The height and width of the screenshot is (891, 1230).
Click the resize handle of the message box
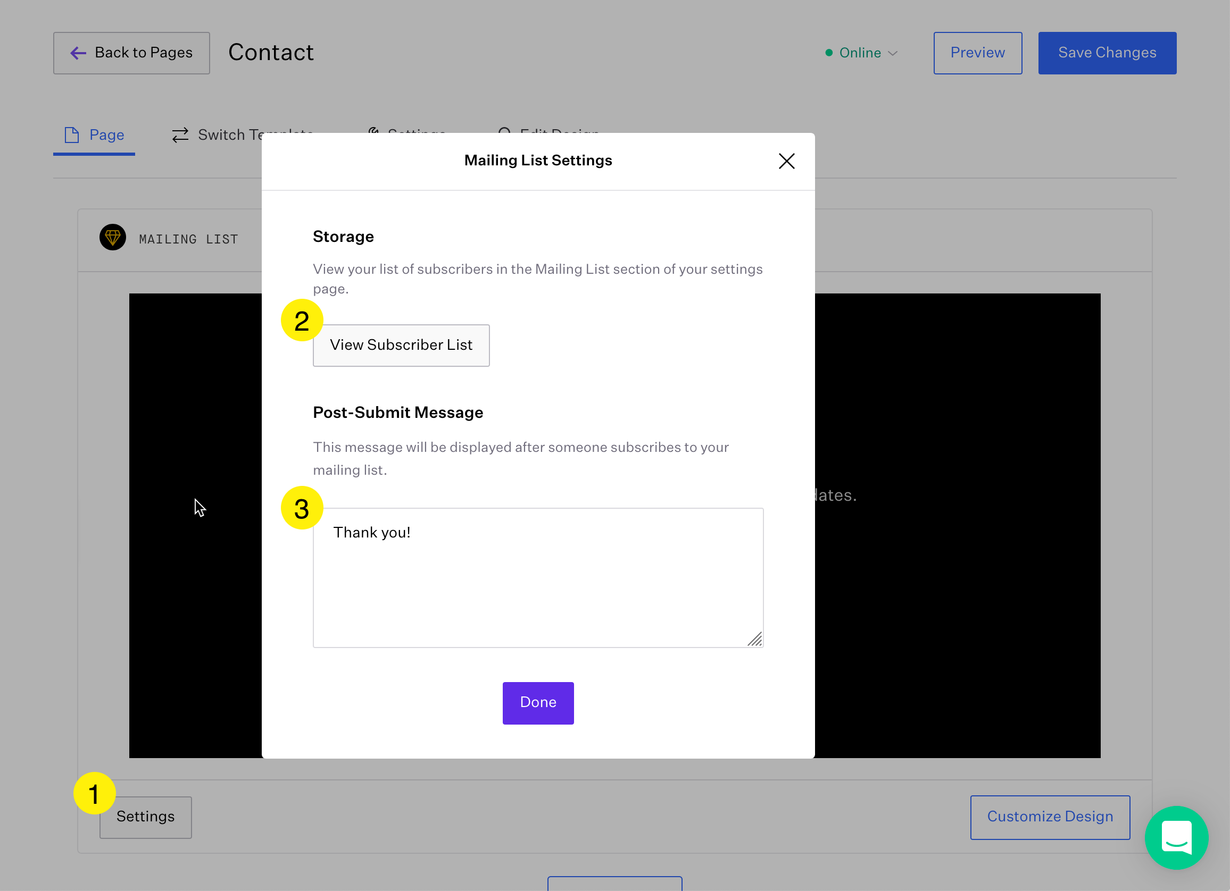(x=755, y=639)
